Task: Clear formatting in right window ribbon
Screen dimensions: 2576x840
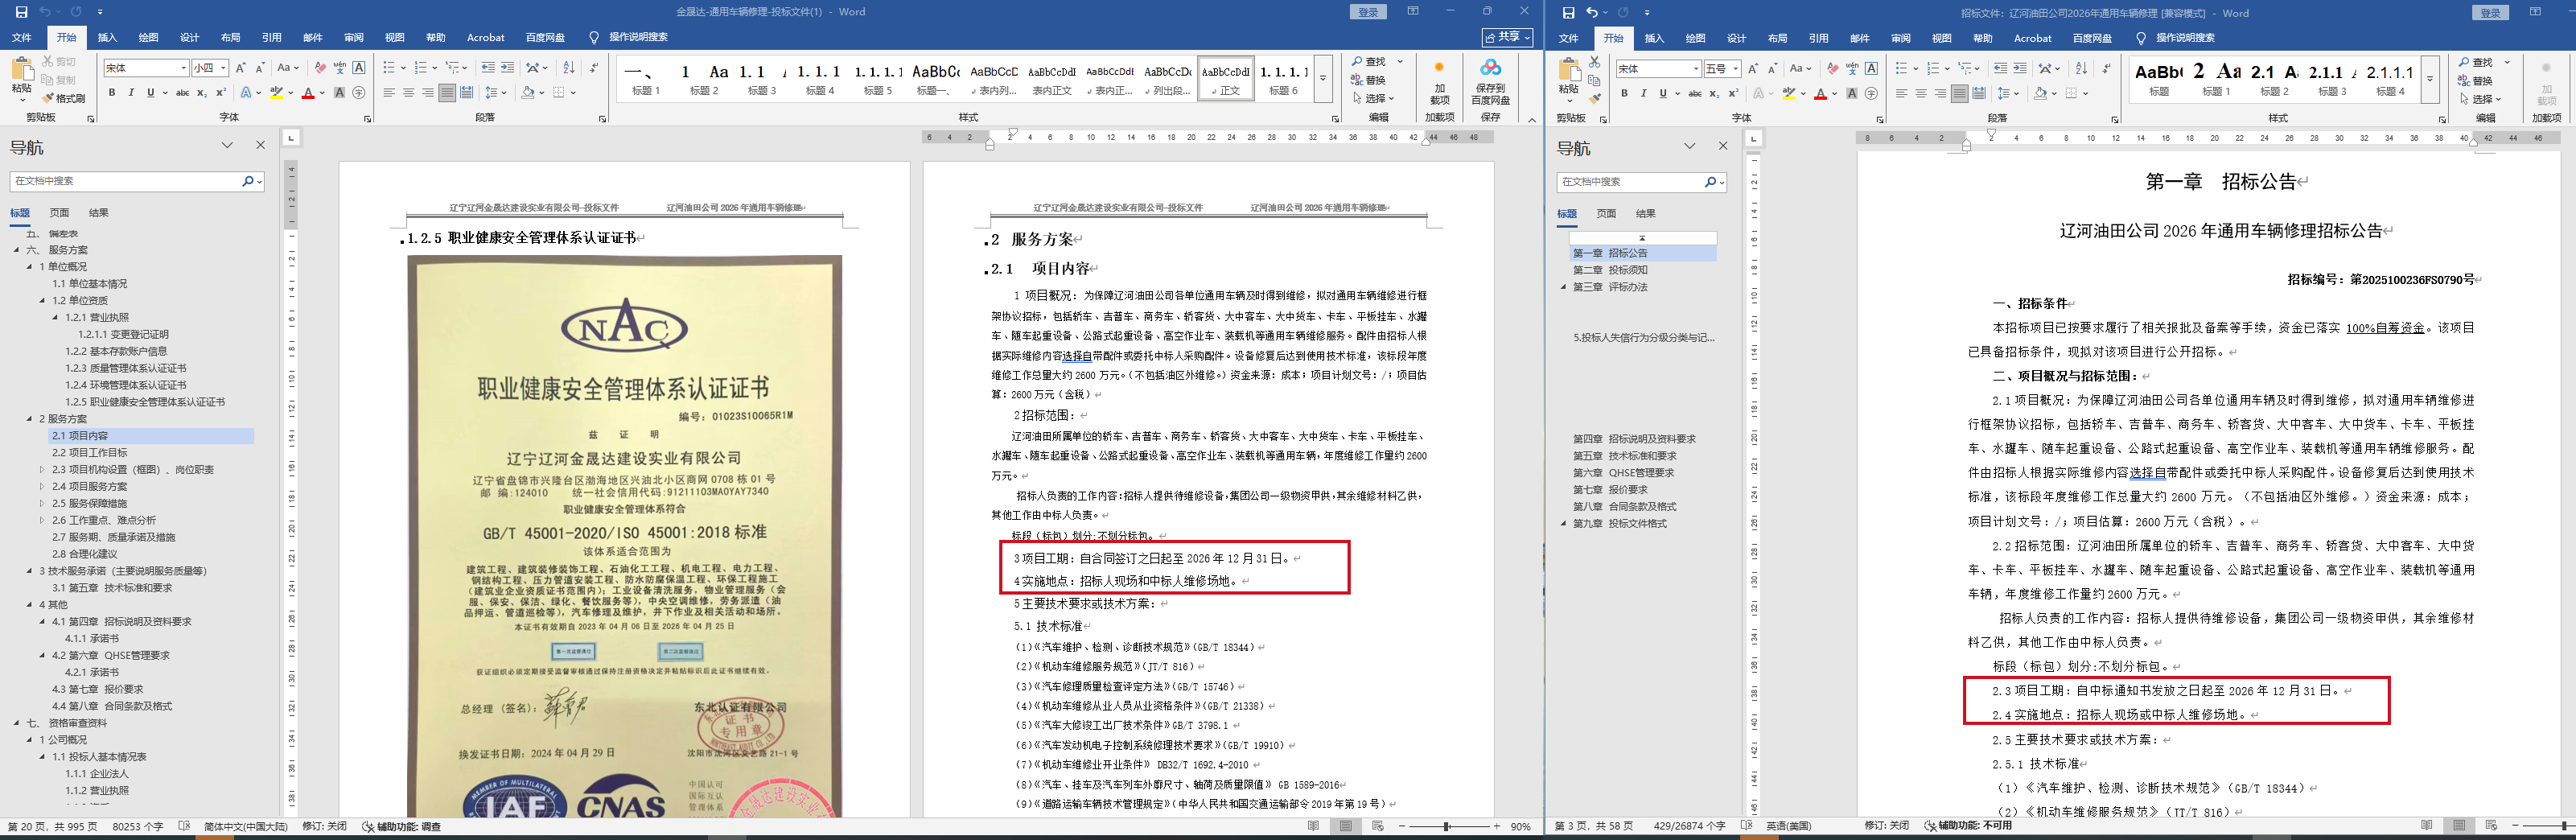Action: pos(1833,69)
